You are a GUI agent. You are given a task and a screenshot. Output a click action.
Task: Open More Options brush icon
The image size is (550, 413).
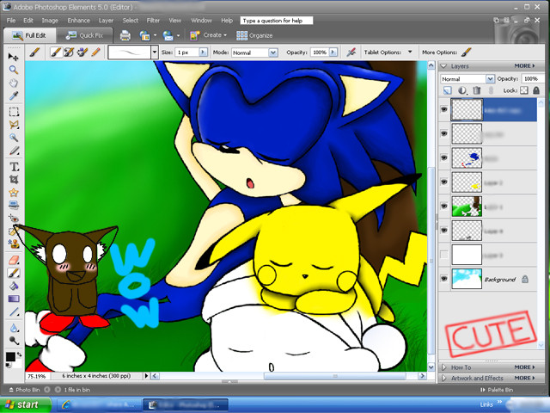466,52
